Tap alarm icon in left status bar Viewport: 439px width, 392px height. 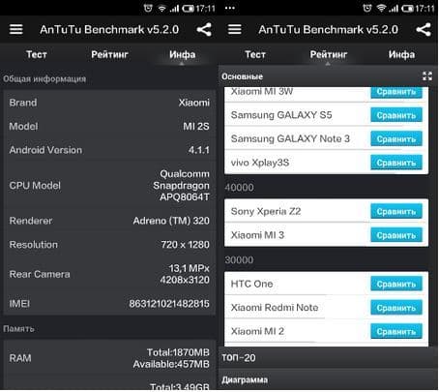point(148,8)
